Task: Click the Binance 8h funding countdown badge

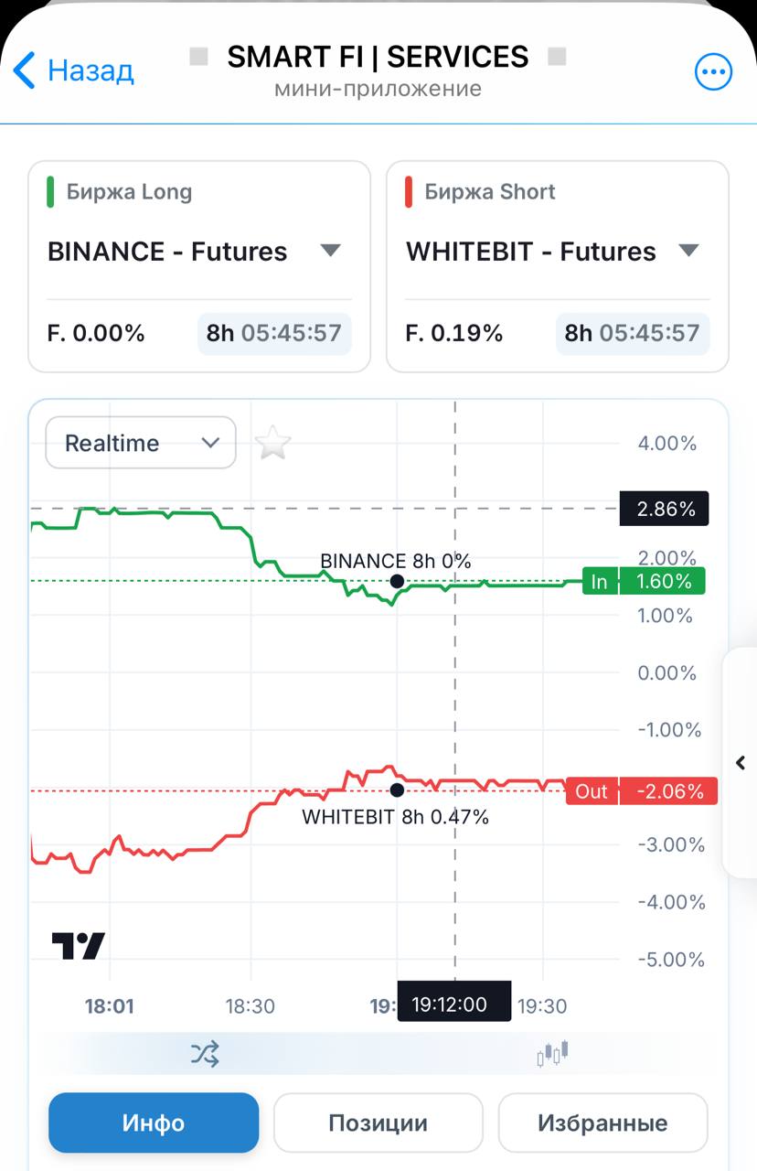Action: point(274,333)
